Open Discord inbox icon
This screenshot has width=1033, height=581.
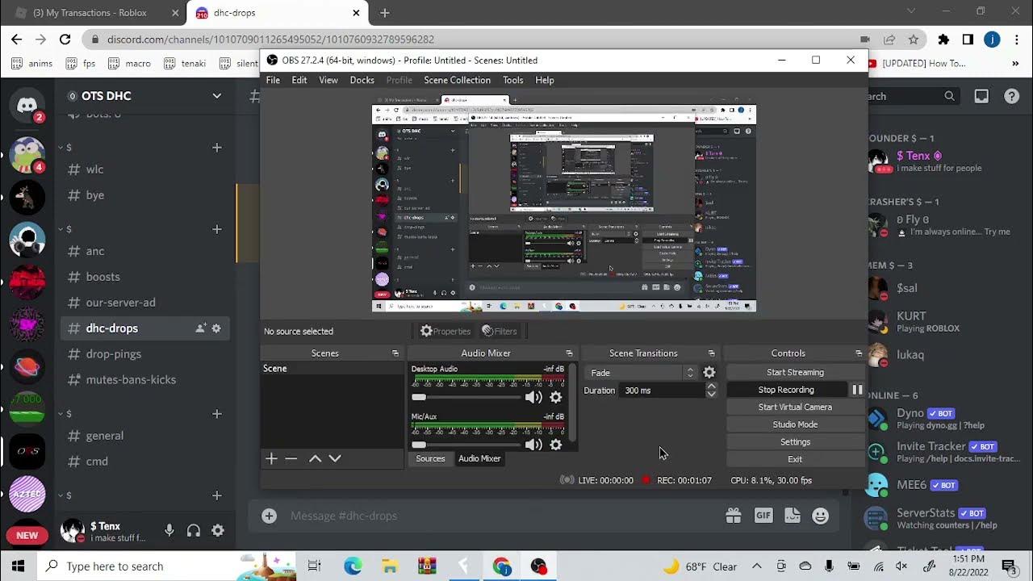tap(981, 96)
